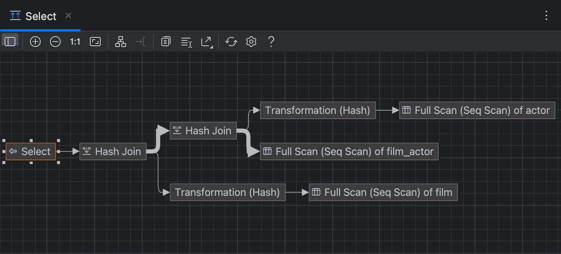Open zoom-in magnifier icon on toolbar
561x254 pixels.
(35, 41)
